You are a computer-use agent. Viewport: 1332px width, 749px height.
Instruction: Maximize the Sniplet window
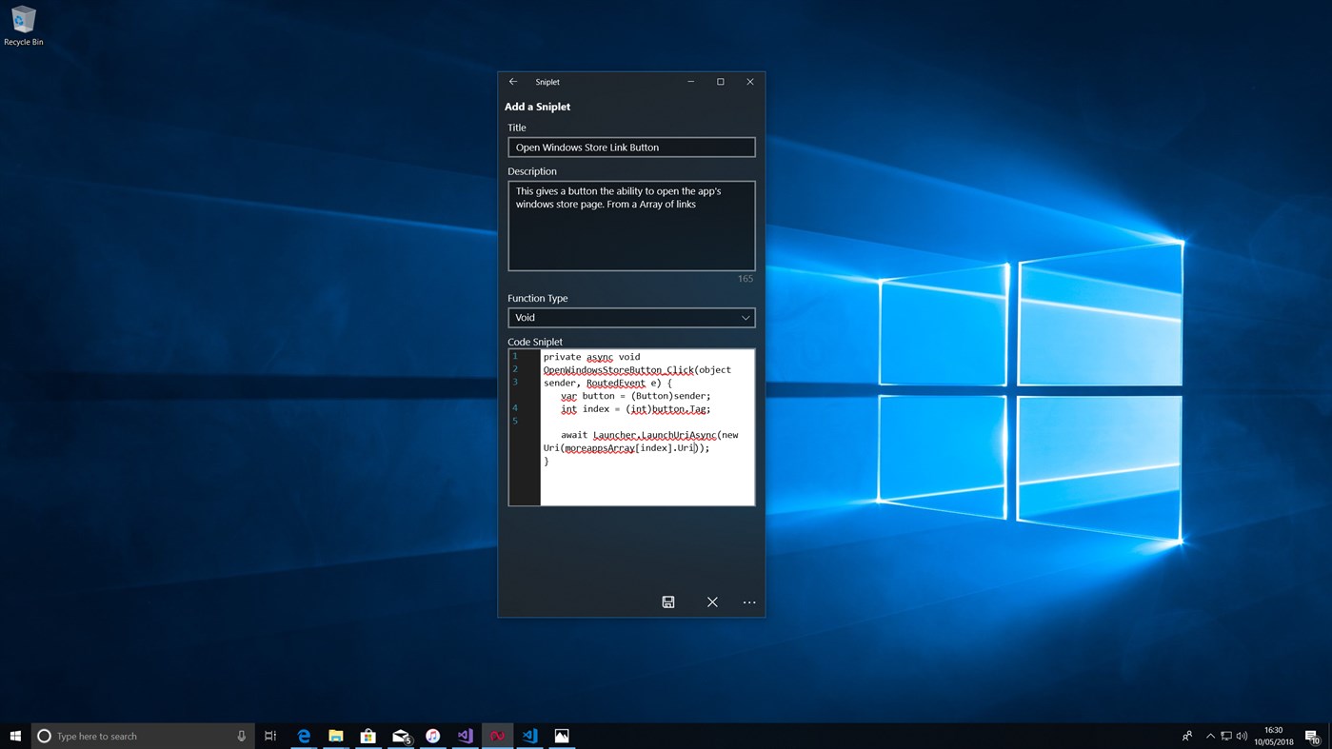pos(721,82)
